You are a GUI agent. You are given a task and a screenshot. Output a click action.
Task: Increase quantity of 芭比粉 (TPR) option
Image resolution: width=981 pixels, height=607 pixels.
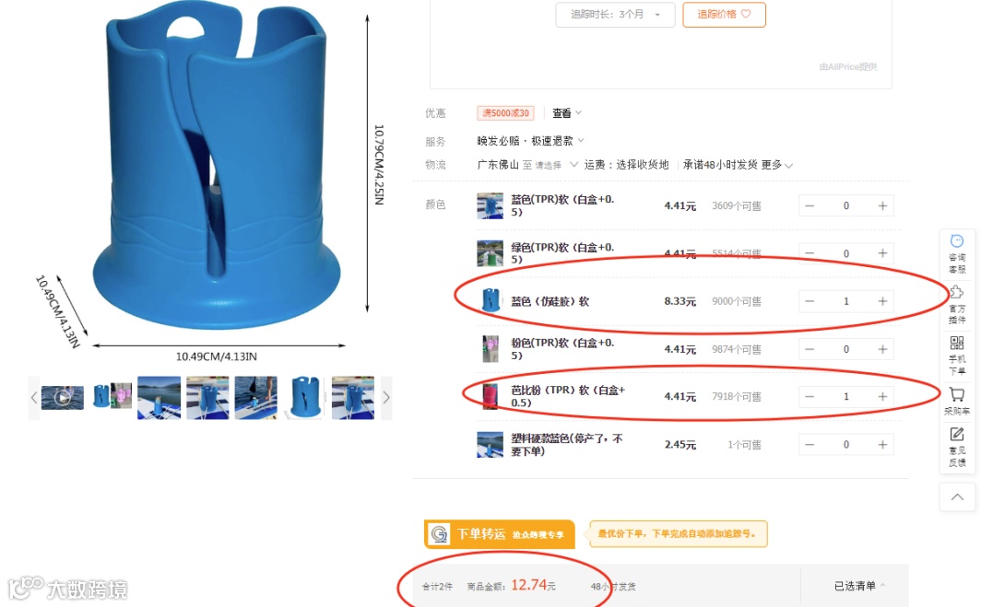click(x=882, y=396)
